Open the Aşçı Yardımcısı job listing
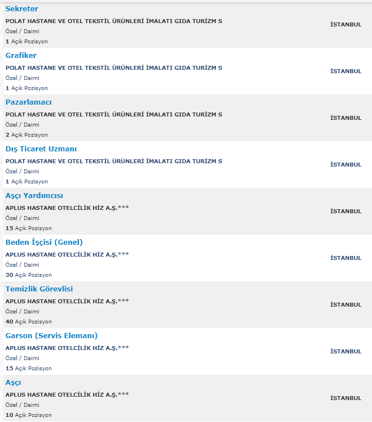 coord(34,196)
